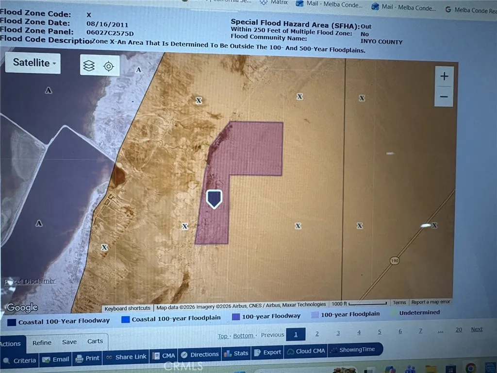The width and height of the screenshot is (497, 373).
Task: Click the Criteria search icon button
Action: [19, 361]
